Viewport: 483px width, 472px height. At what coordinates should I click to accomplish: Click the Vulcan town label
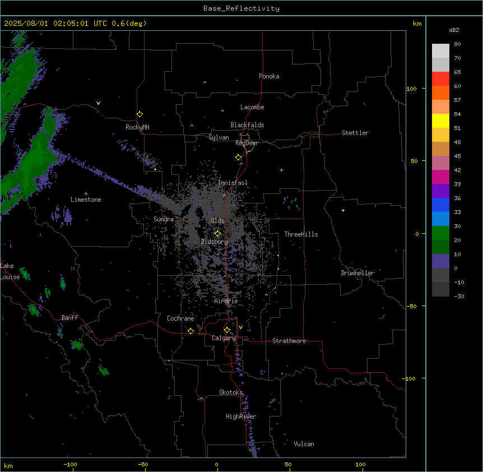pyautogui.click(x=304, y=444)
